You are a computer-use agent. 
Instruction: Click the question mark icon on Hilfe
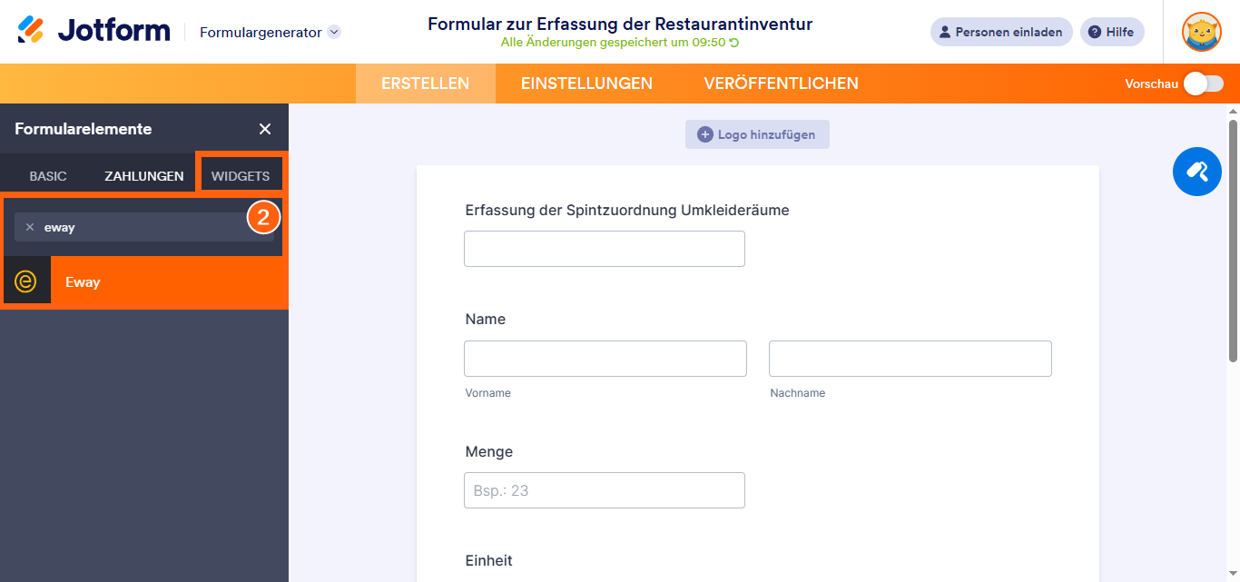point(1095,32)
